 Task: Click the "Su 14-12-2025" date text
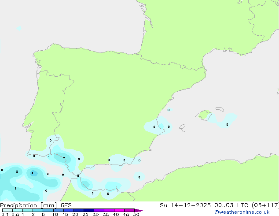click(x=185, y=205)
